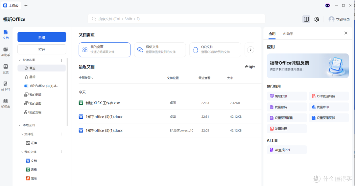Image resolution: width=355 pixels, height=186 pixels.
Task: Open the AI助手 sidebar icon
Action: click(6, 52)
